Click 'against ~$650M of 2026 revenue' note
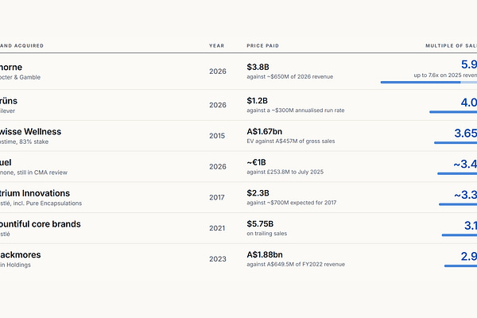Screen dimensions: 477x318 click(290, 76)
